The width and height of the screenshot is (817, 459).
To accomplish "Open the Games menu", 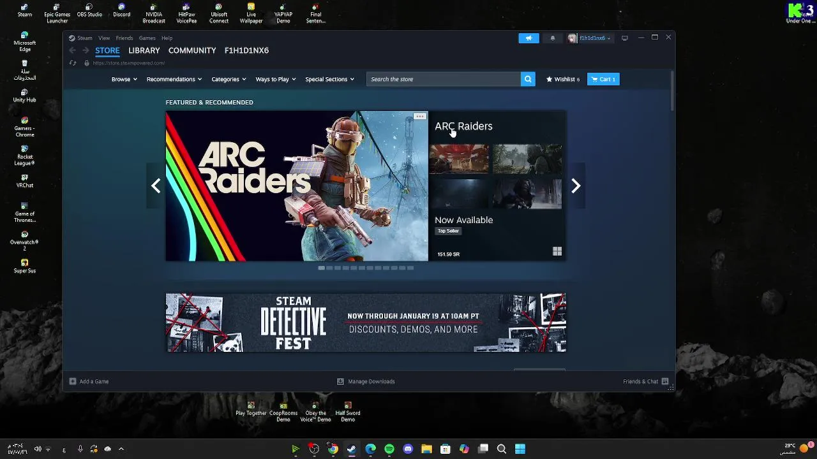I will point(147,38).
